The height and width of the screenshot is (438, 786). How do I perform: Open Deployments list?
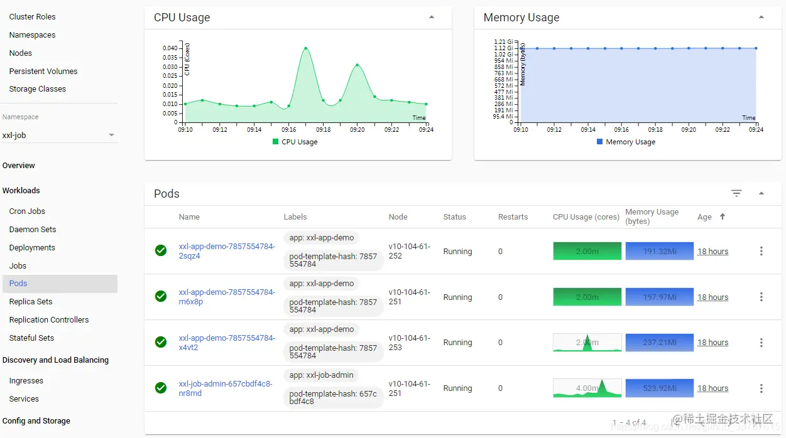click(x=32, y=248)
